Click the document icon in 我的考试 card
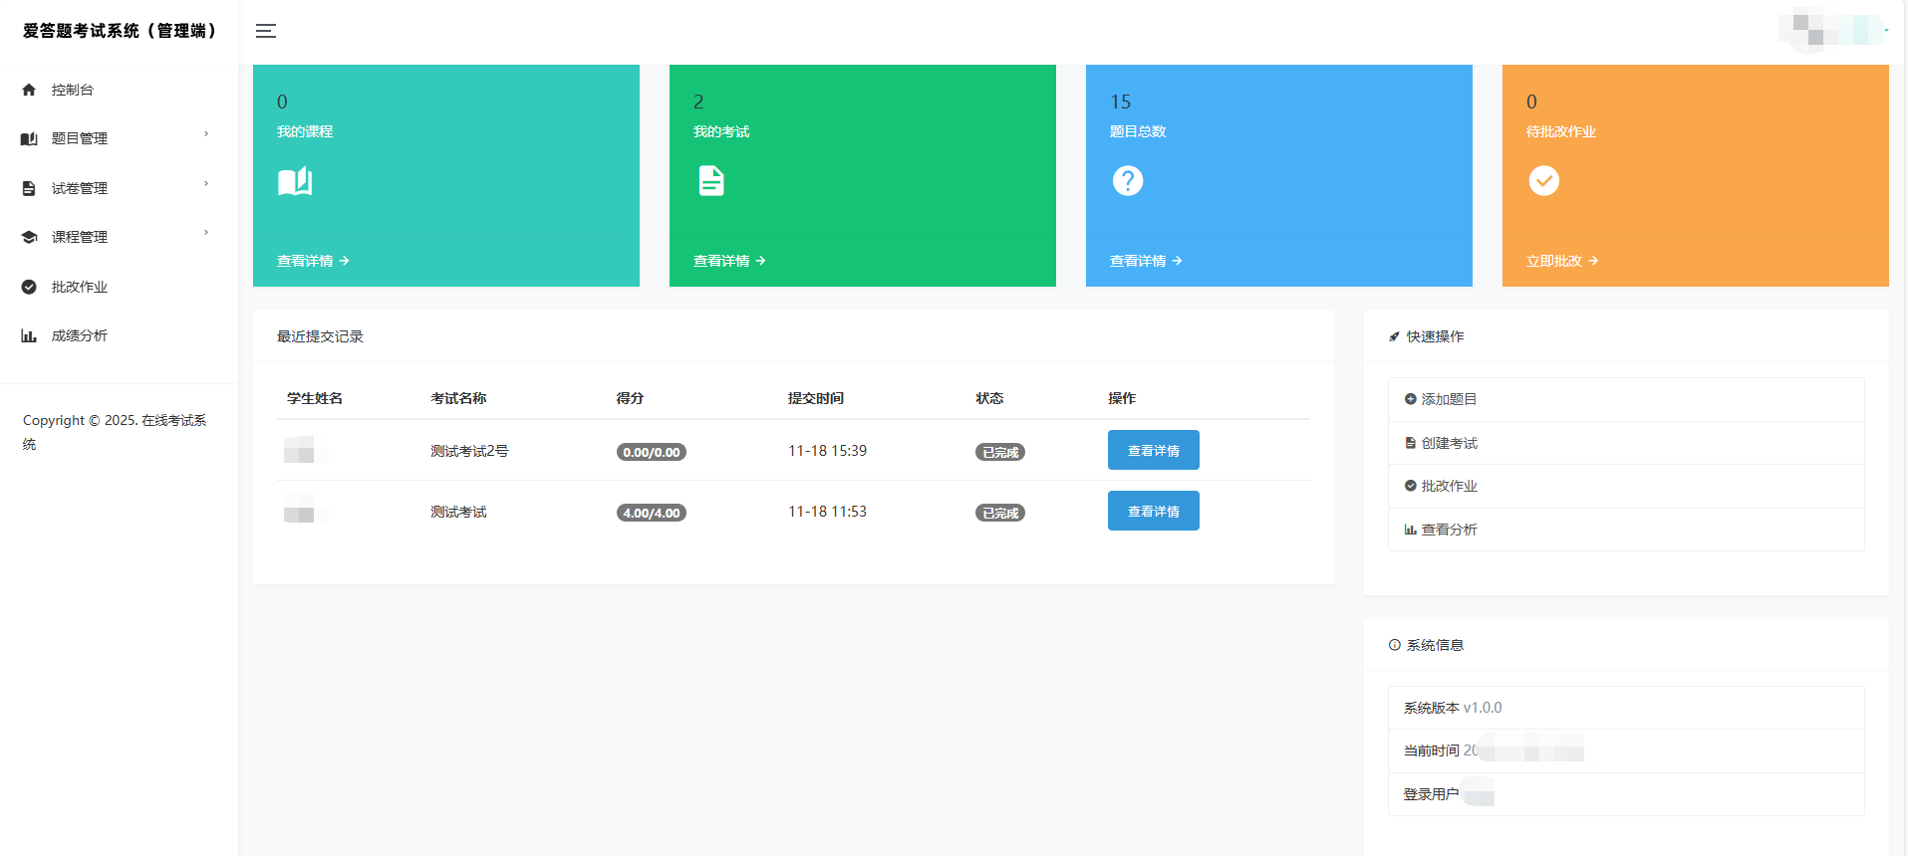The height and width of the screenshot is (856, 1908). pyautogui.click(x=711, y=181)
